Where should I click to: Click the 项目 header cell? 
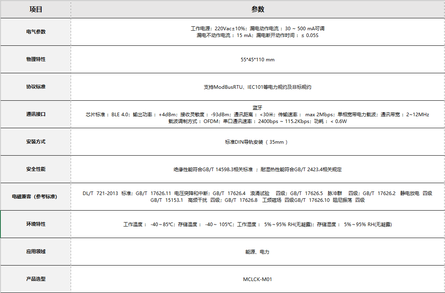tap(35, 9)
